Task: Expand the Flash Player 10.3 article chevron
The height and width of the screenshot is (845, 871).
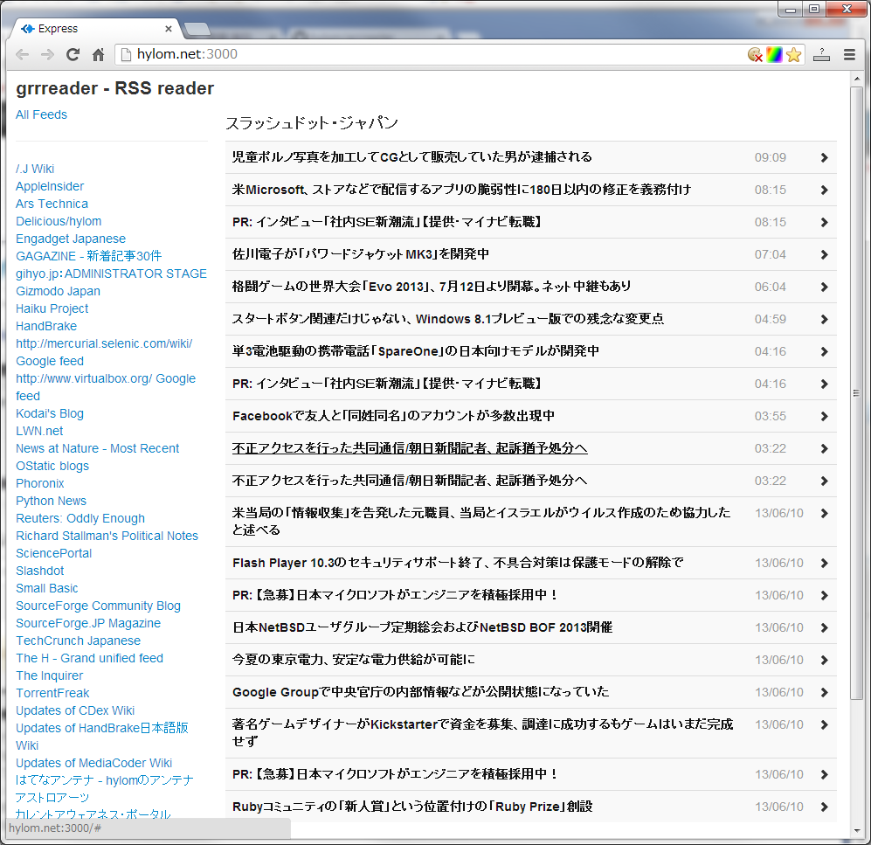Action: click(x=824, y=563)
